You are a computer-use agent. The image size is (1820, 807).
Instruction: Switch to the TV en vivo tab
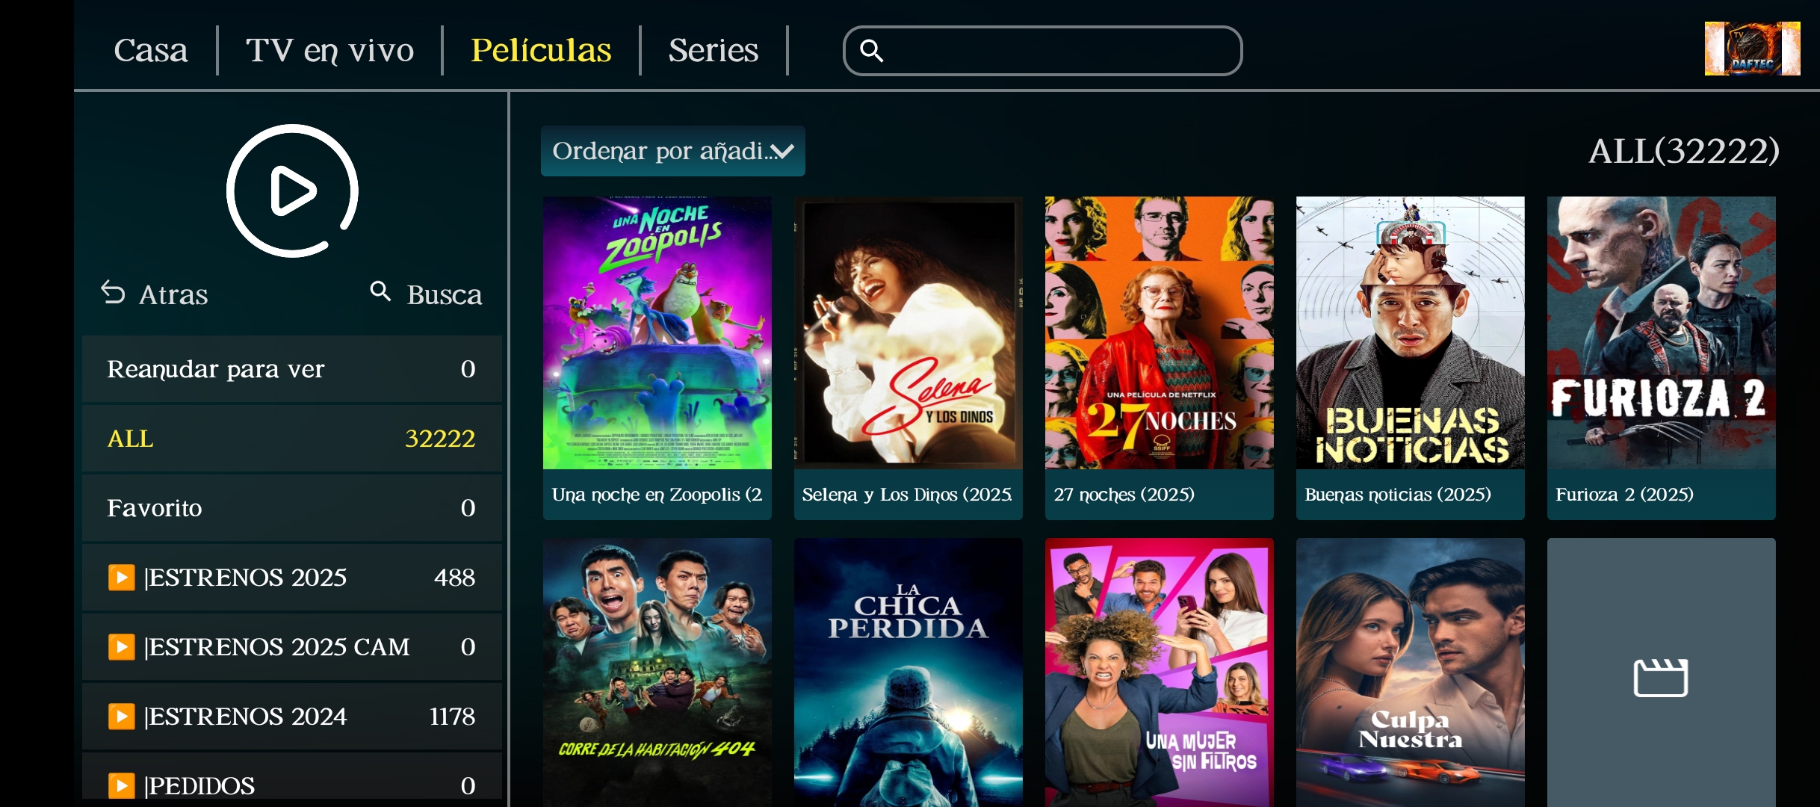[329, 50]
